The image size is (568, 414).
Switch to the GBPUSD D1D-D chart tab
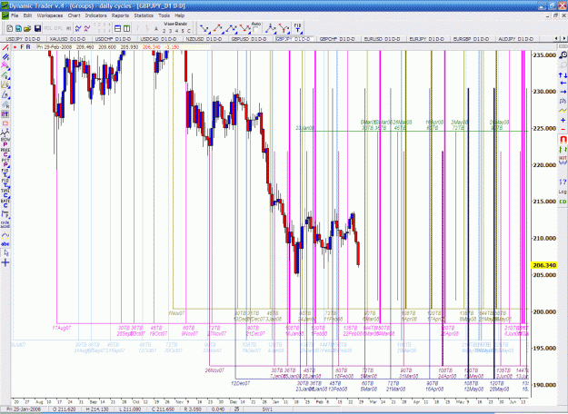tap(249, 39)
